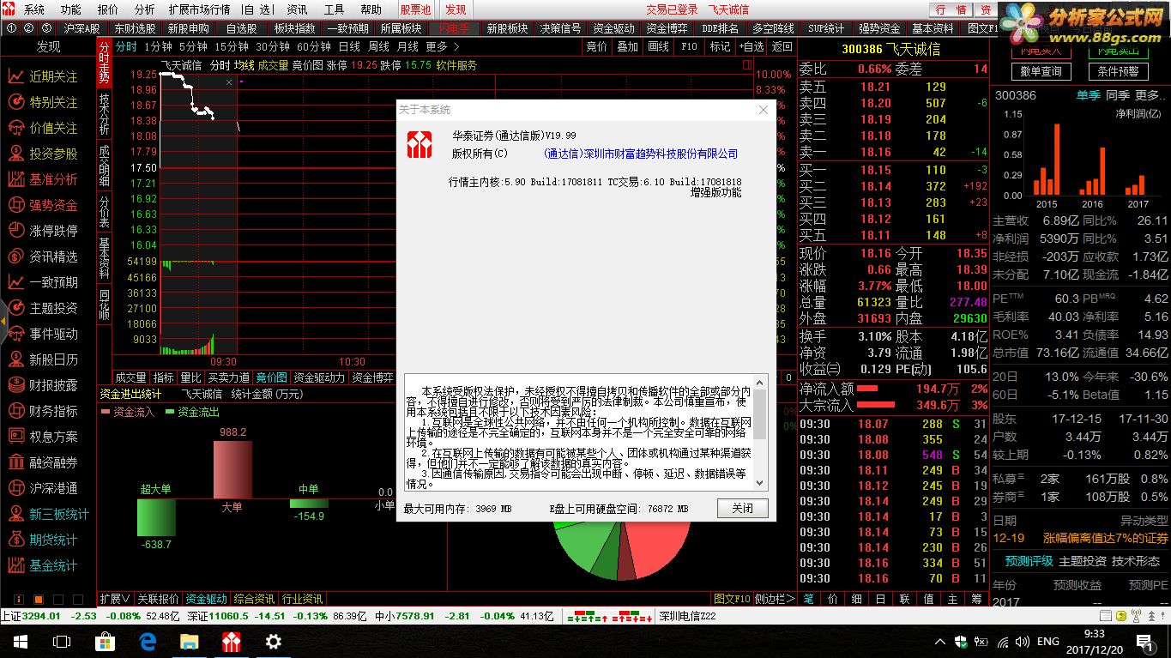Open the 系统 menu
Screen dimensions: 1171x658
(x=34, y=9)
